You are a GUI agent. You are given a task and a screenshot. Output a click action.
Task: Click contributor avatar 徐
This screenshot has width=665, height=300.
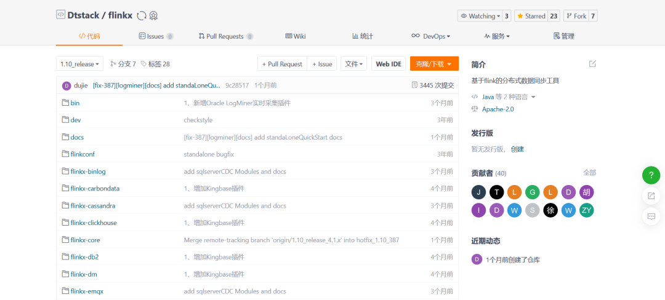tap(550, 210)
